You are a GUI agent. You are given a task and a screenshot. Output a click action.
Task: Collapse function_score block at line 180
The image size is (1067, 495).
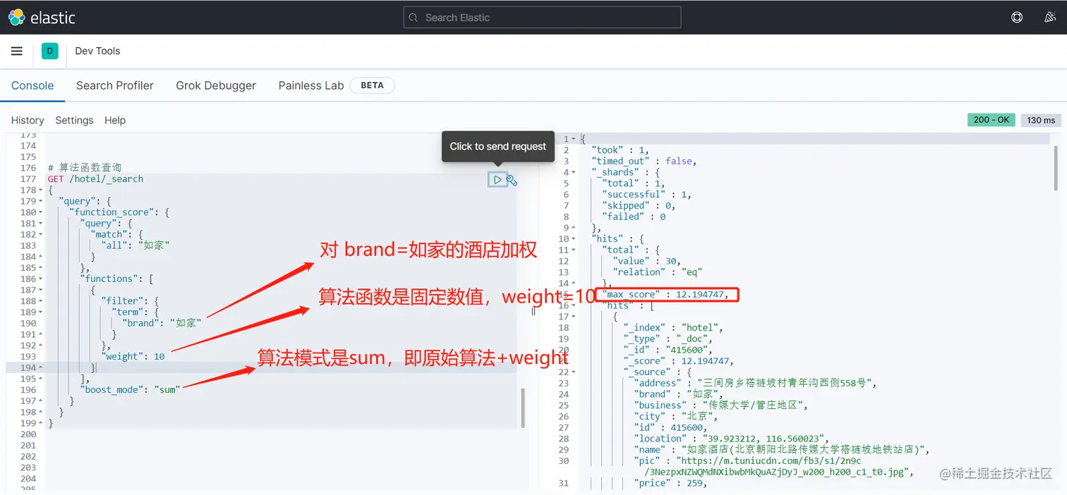tap(41, 212)
